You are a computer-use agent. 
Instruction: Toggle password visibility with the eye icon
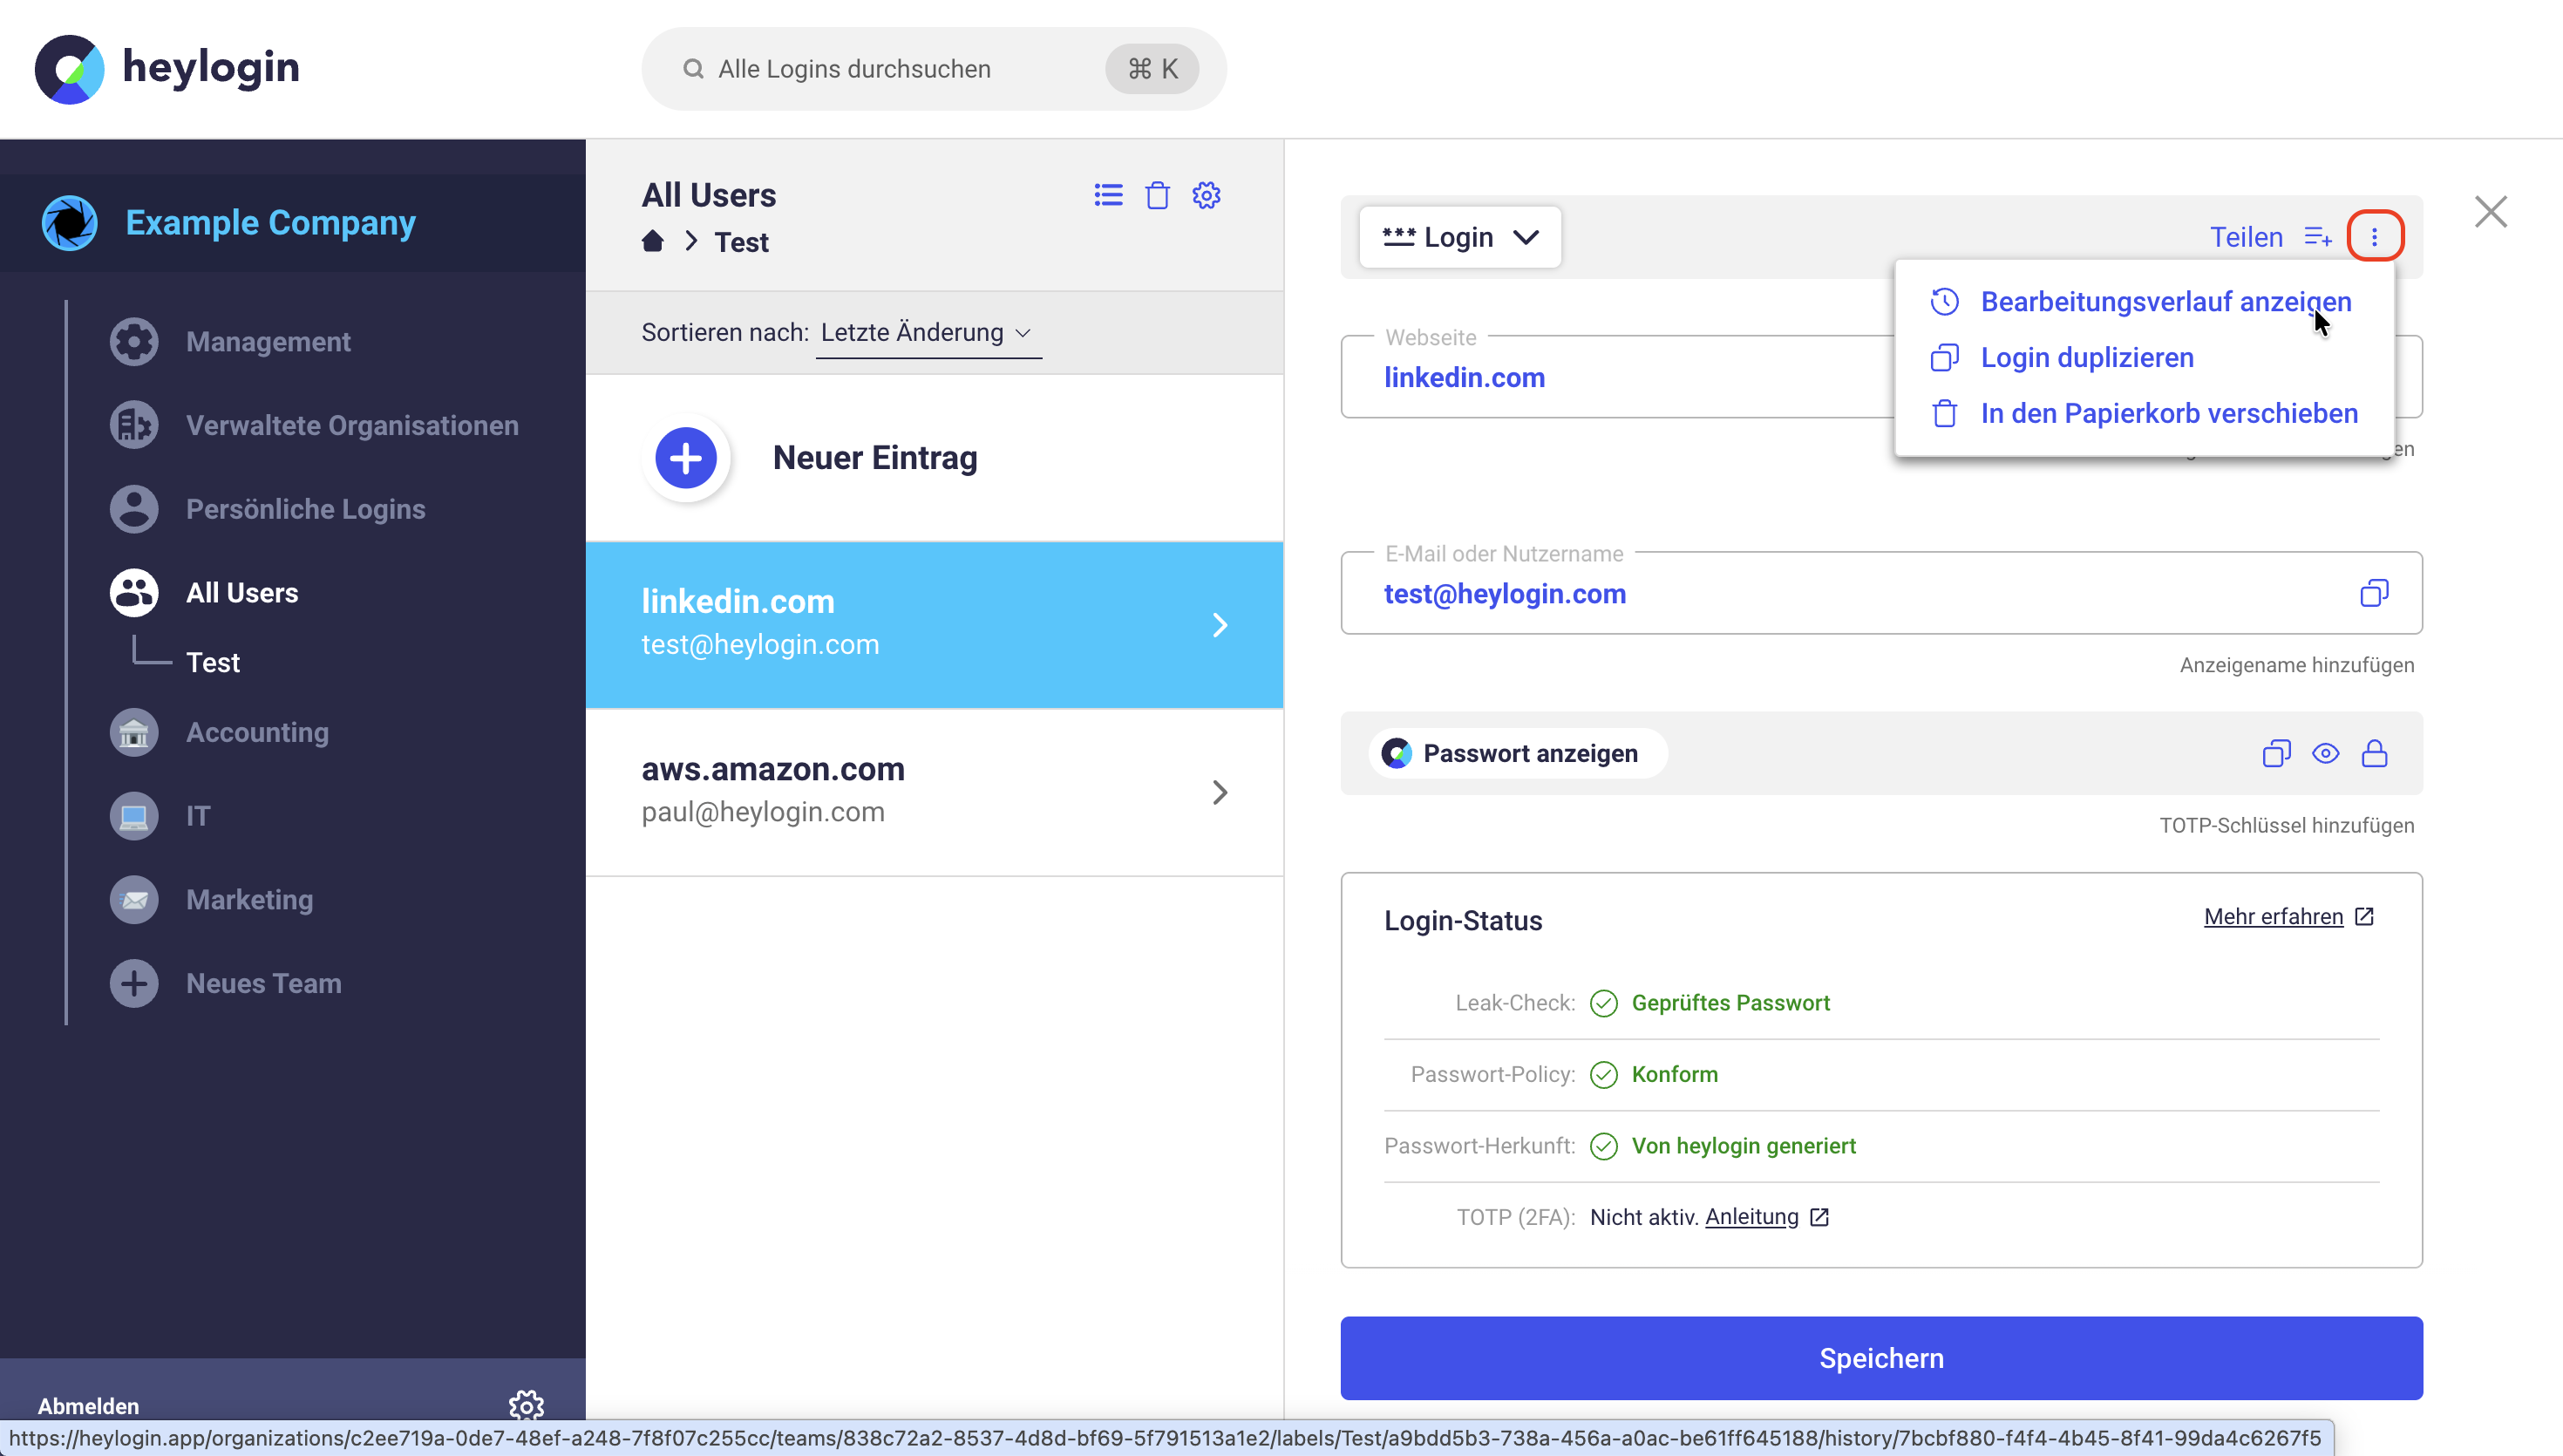click(x=2325, y=753)
